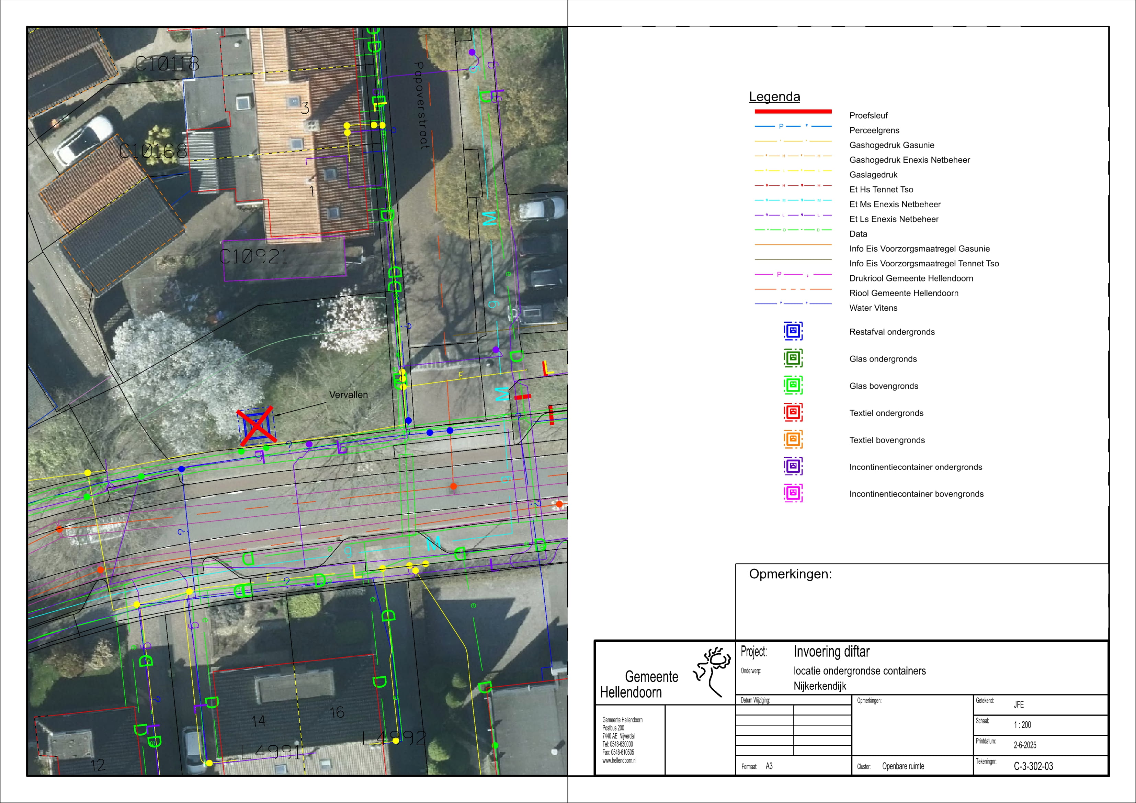1136x803 pixels.
Task: Click the Opmerkingen remarks box heading
Action: click(x=790, y=574)
